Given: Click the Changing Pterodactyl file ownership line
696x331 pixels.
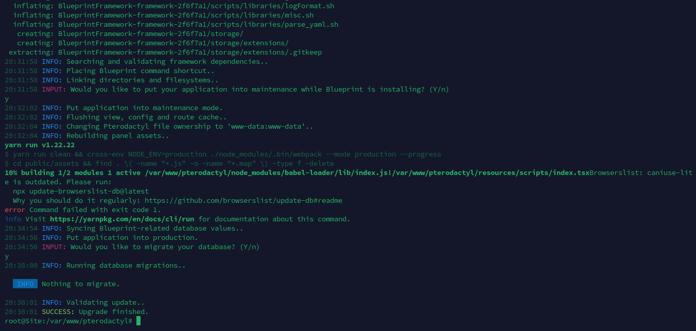Looking at the screenshot, I should 159,126.
